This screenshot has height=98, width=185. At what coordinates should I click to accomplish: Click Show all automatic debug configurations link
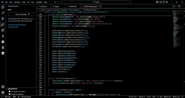17,26
